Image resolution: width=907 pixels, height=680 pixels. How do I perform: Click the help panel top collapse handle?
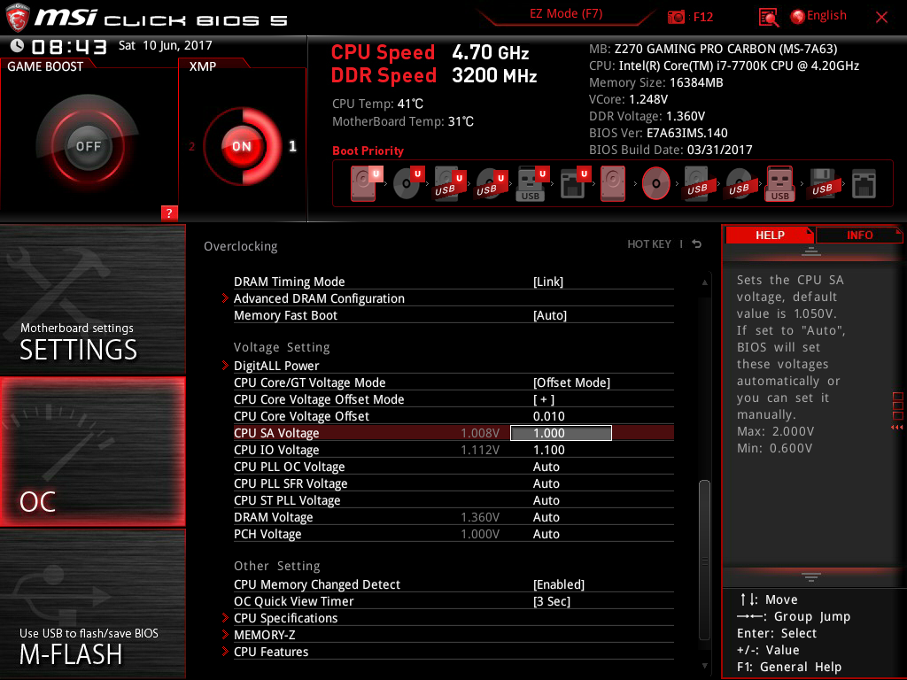[810, 251]
